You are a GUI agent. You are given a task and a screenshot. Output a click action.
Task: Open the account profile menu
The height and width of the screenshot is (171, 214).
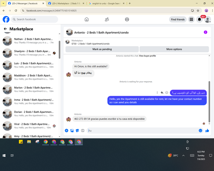pyautogui.click(x=208, y=19)
